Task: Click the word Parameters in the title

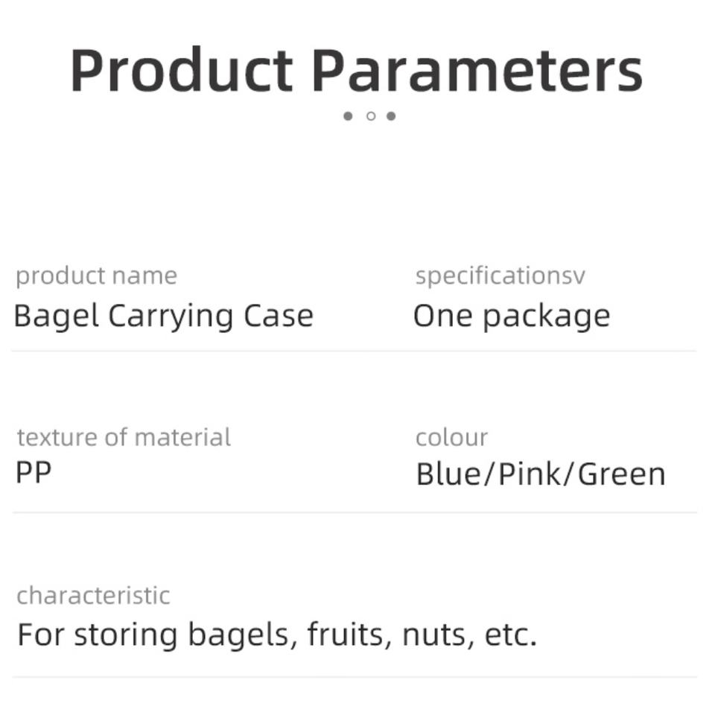Action: point(477,71)
